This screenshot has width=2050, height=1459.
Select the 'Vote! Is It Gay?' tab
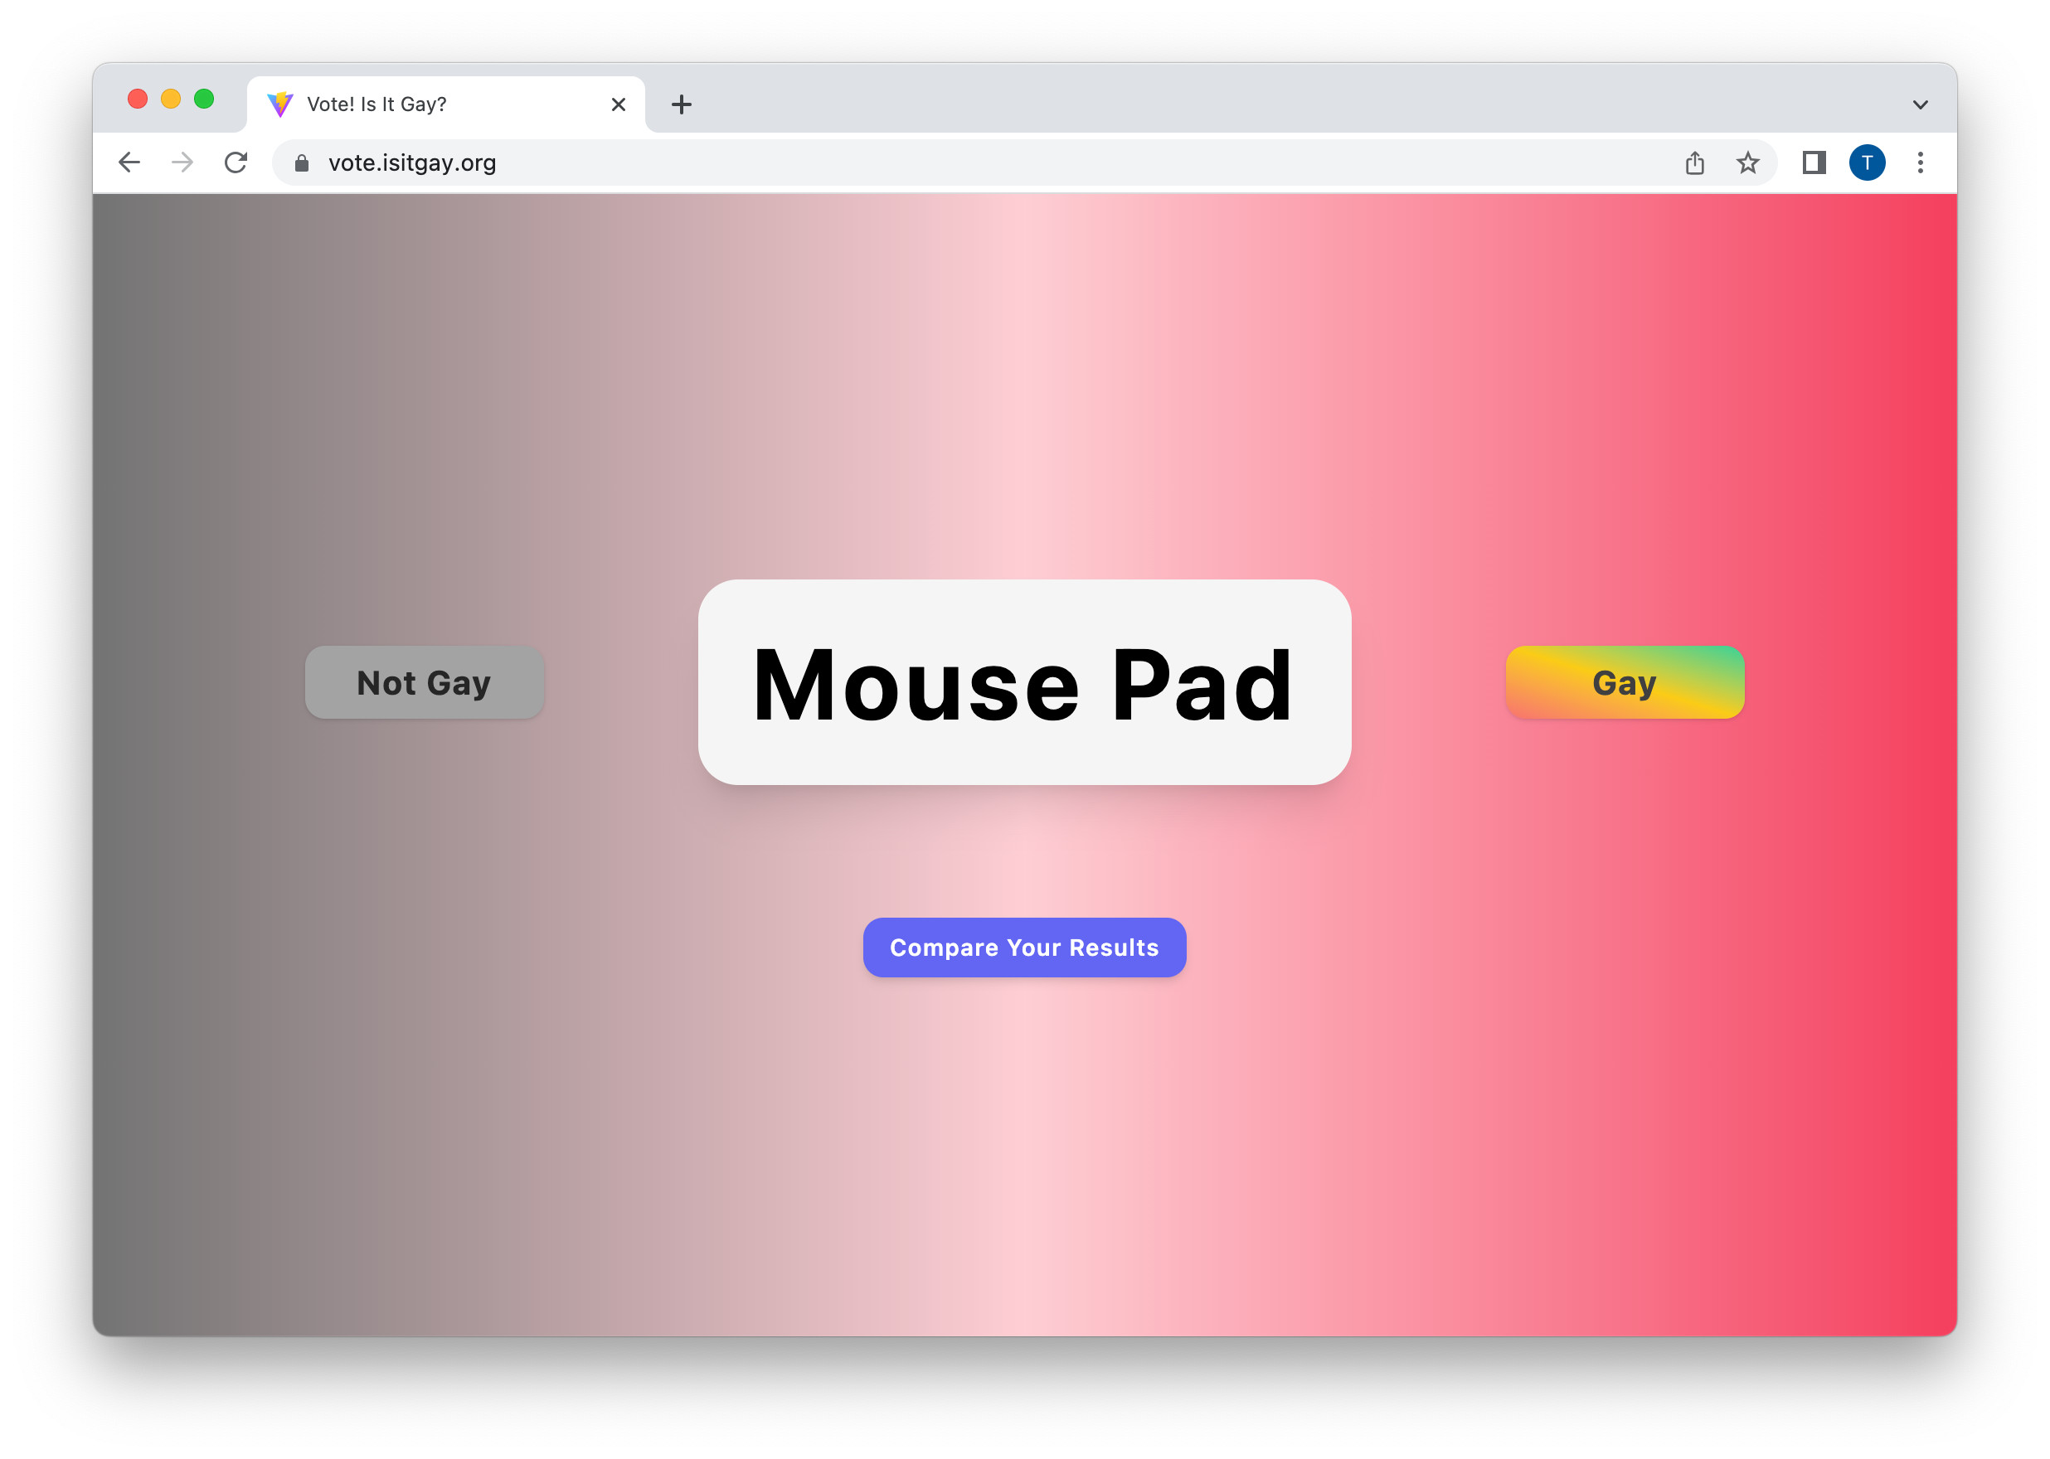click(446, 104)
